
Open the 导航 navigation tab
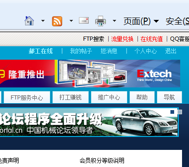coord(169,97)
